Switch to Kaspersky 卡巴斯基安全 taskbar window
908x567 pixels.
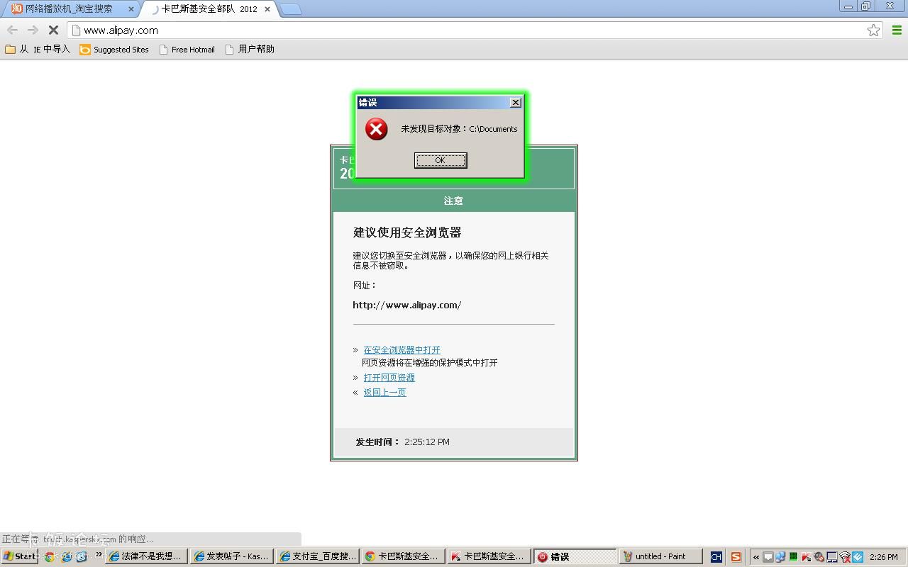tap(489, 556)
